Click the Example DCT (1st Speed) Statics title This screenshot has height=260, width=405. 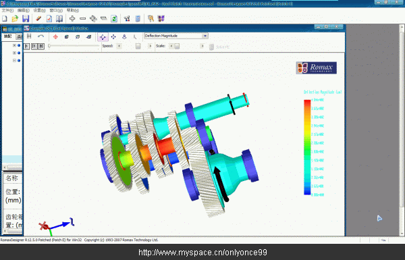pyautogui.click(x=59, y=28)
